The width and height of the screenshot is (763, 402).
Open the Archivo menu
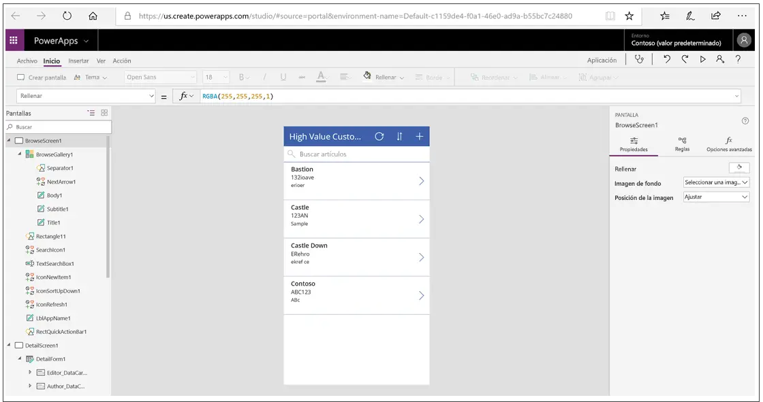(27, 61)
